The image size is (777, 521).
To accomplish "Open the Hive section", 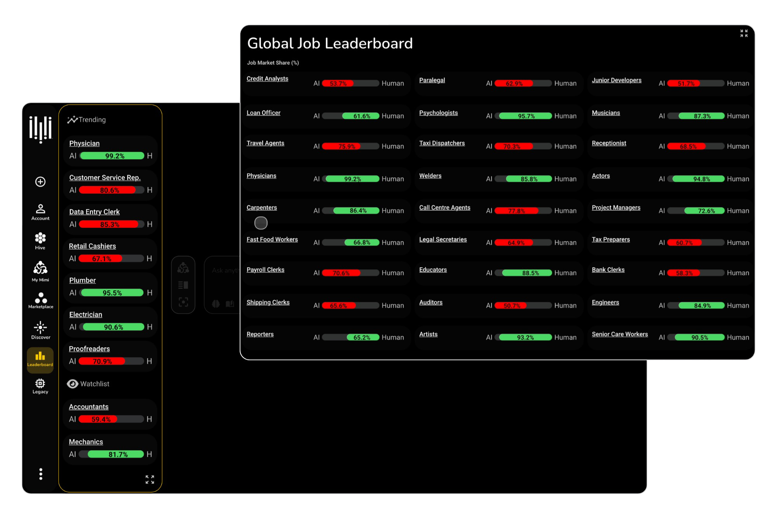I will [x=40, y=241].
